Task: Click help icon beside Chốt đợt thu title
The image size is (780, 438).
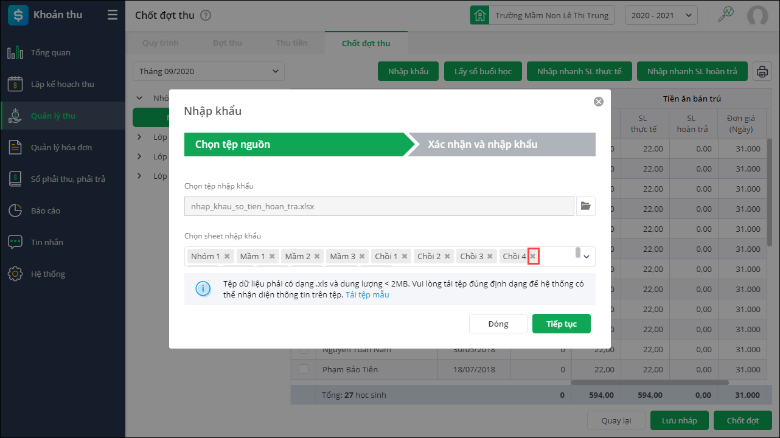Action: 206,15
